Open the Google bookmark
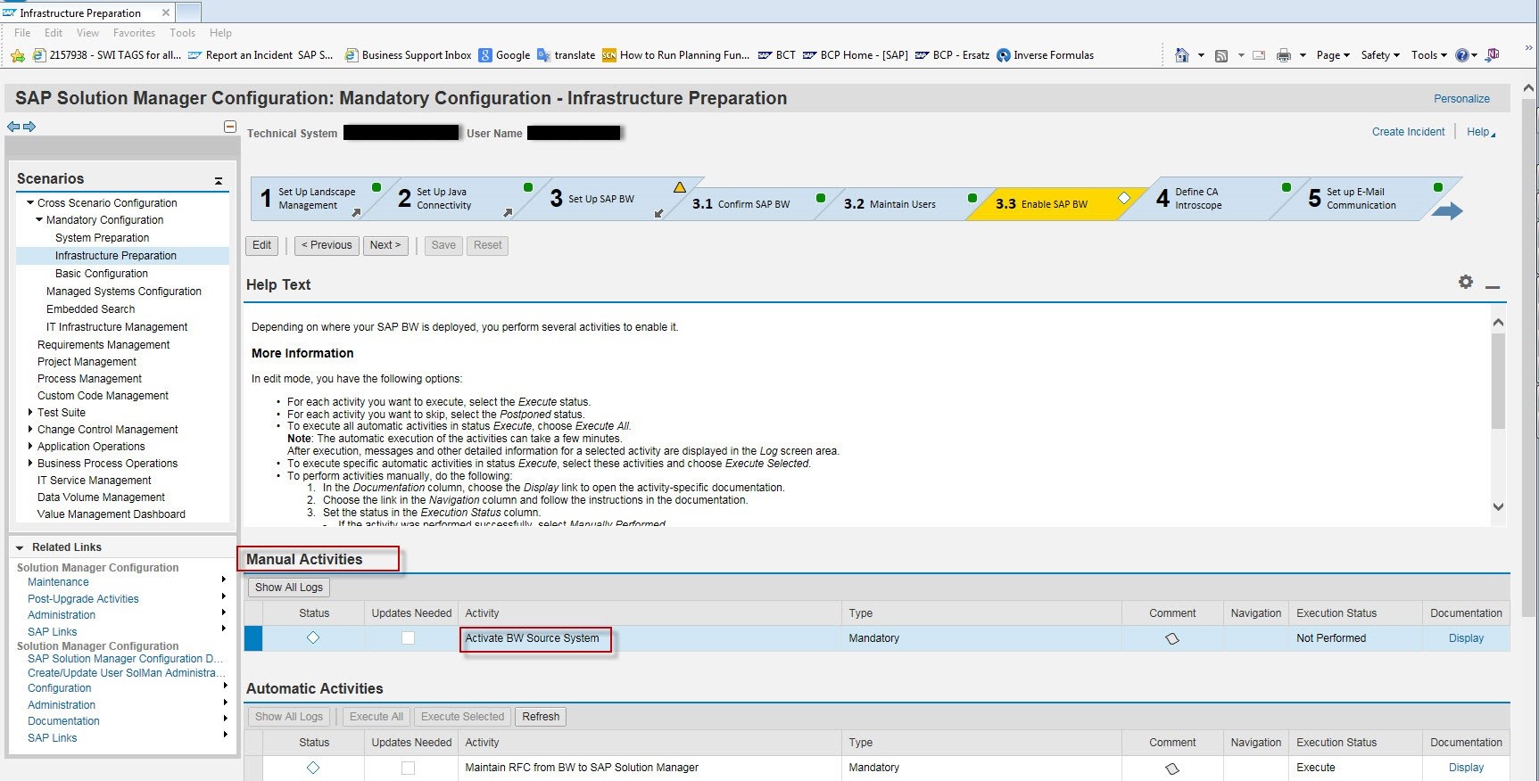The width and height of the screenshot is (1539, 781). coord(504,55)
